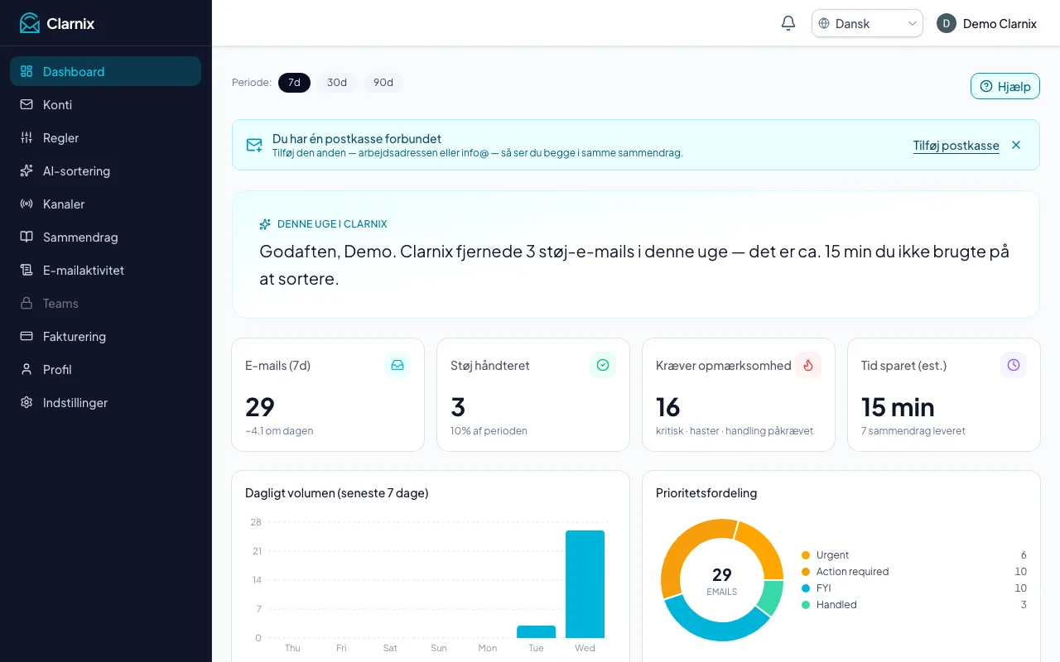1060x662 pixels.
Task: Select the 7d period filter
Action: 294,83
